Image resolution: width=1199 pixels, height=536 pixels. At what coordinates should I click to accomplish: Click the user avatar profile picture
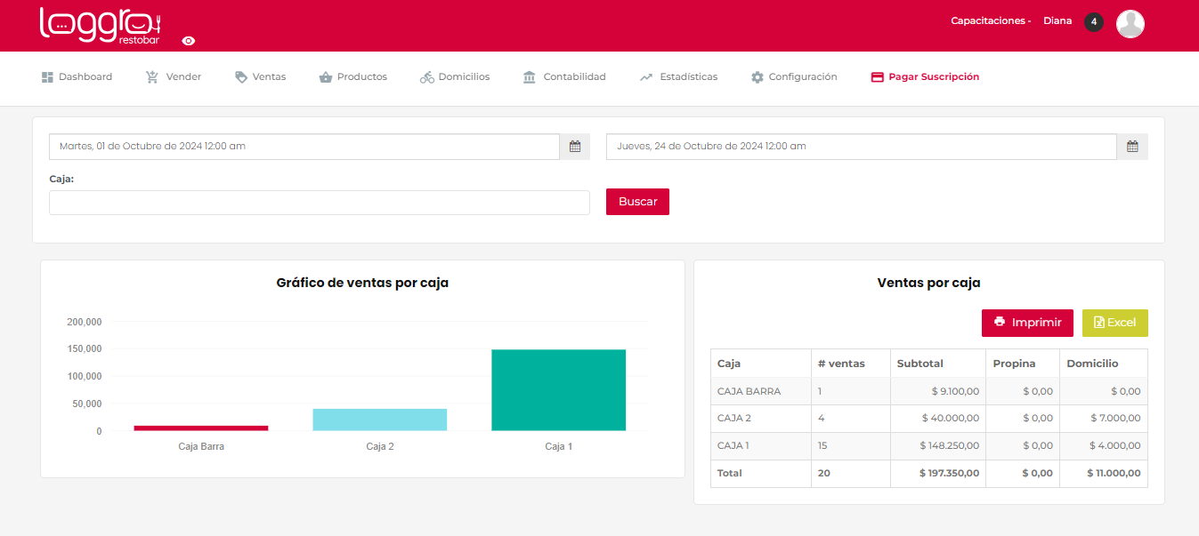pos(1130,24)
